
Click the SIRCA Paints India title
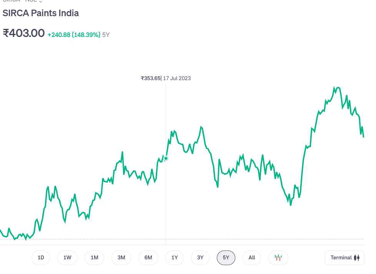coord(40,13)
